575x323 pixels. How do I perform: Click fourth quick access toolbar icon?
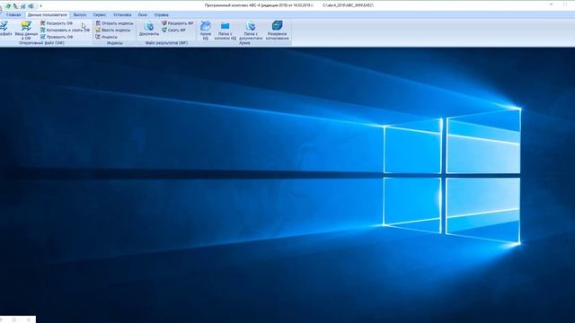point(31,6)
